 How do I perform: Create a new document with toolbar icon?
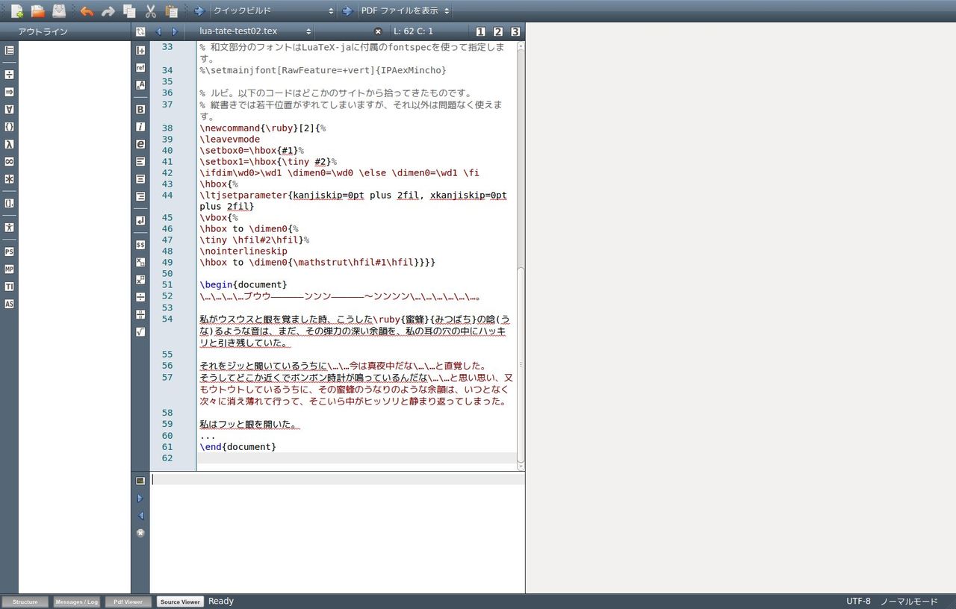pos(16,11)
